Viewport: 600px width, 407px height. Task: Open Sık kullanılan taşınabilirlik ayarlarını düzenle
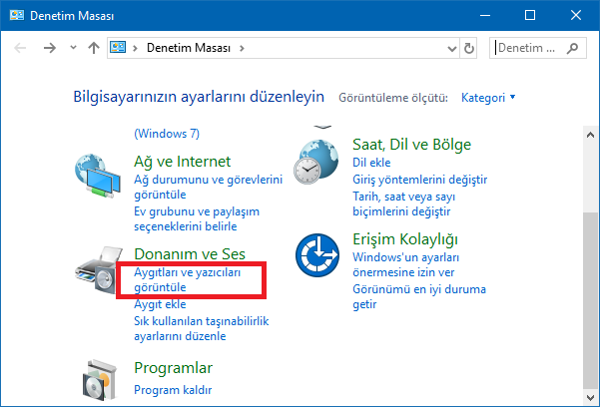pos(202,328)
